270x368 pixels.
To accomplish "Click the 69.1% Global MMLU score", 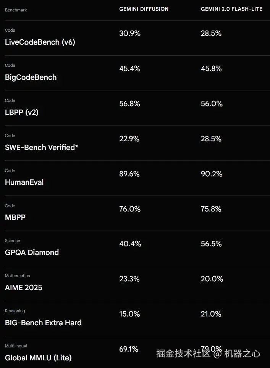I will pyautogui.click(x=129, y=349).
